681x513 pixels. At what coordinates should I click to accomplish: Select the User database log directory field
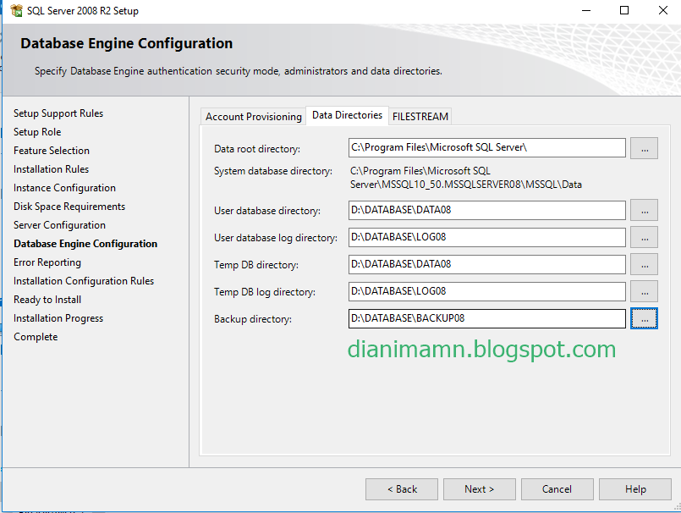pyautogui.click(x=486, y=237)
